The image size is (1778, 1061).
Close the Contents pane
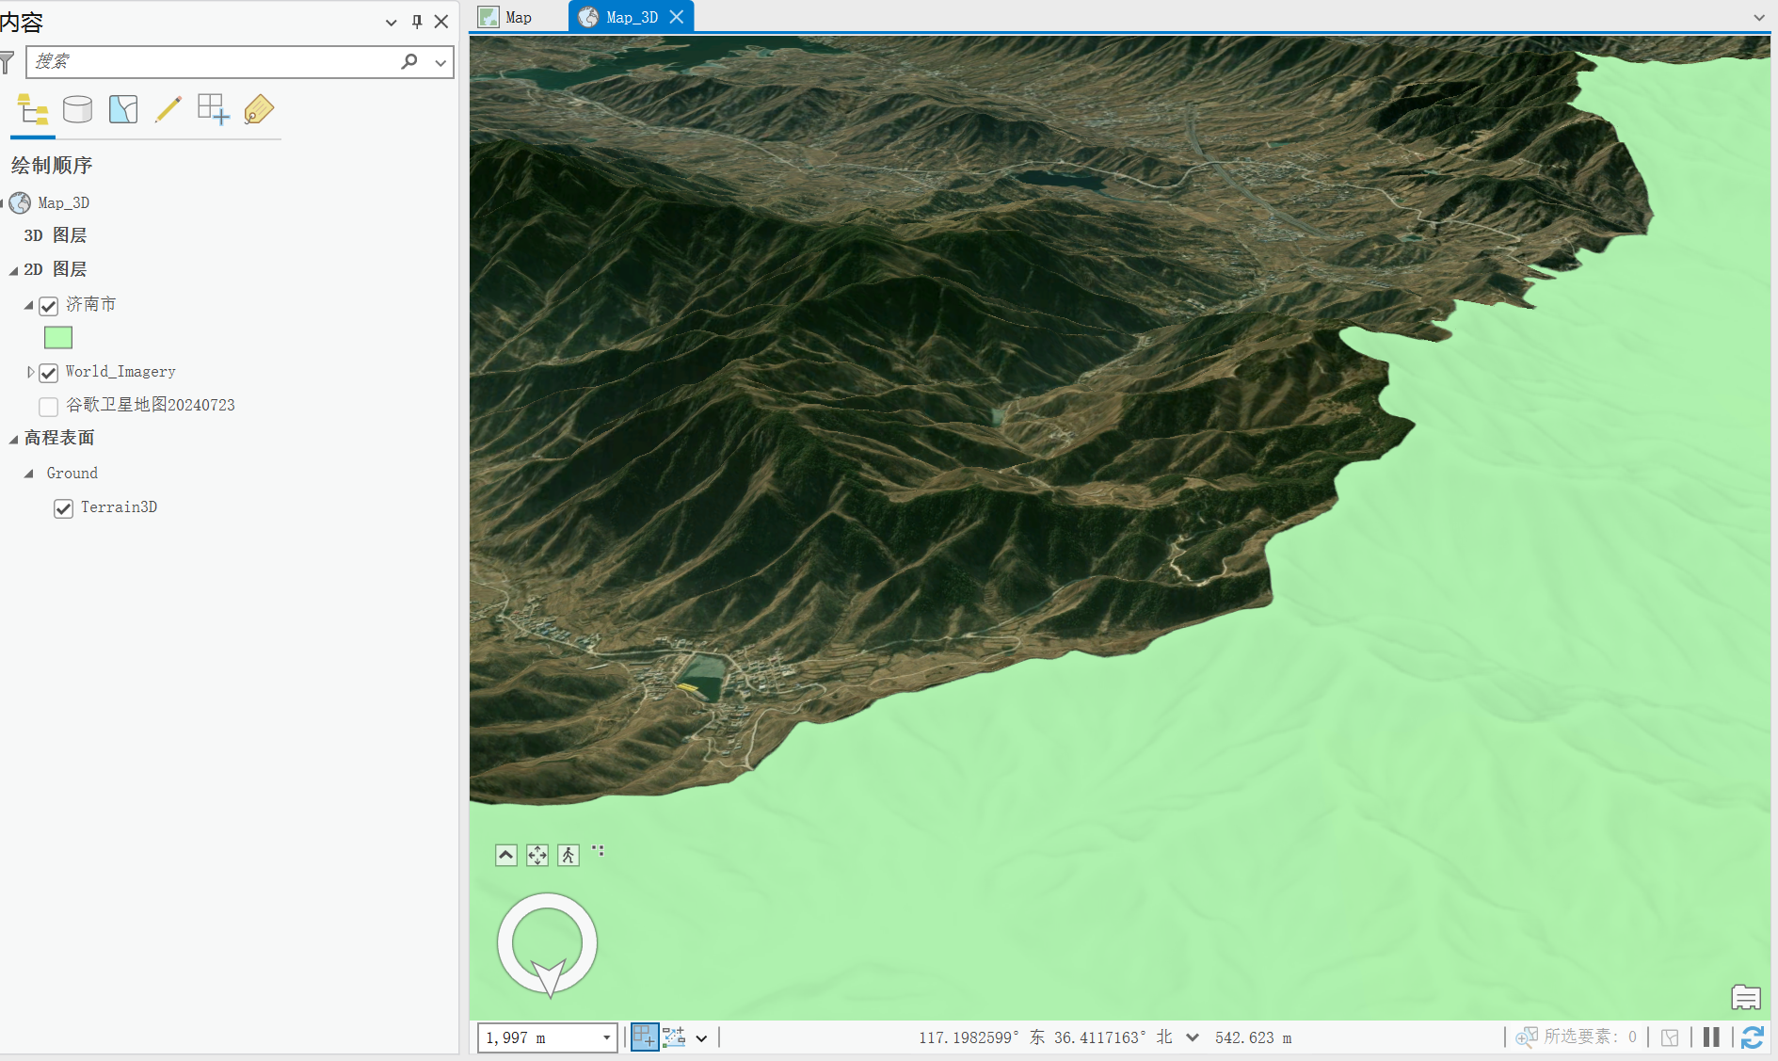[x=441, y=22]
